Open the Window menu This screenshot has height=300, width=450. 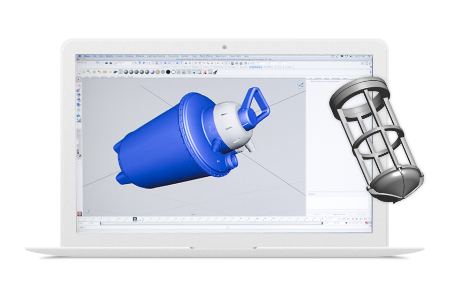point(140,56)
